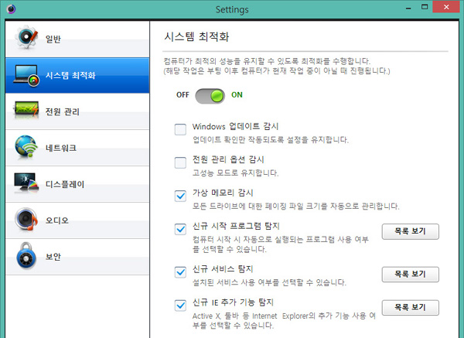Open the 일반 settings category

[x=77, y=39]
